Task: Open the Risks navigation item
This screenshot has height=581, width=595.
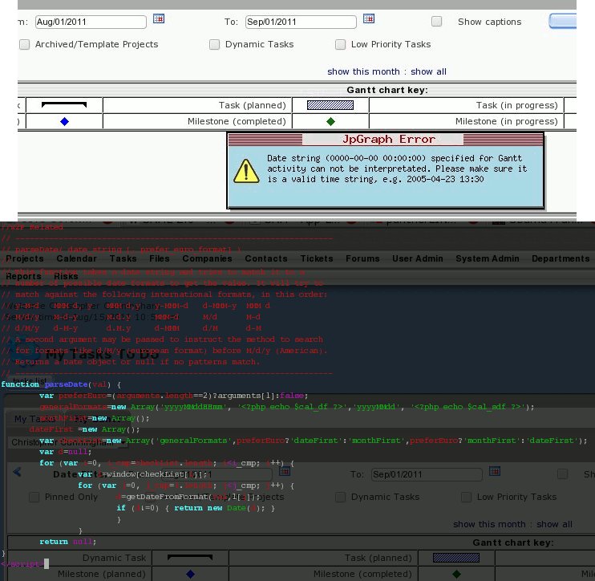Action: [66, 276]
